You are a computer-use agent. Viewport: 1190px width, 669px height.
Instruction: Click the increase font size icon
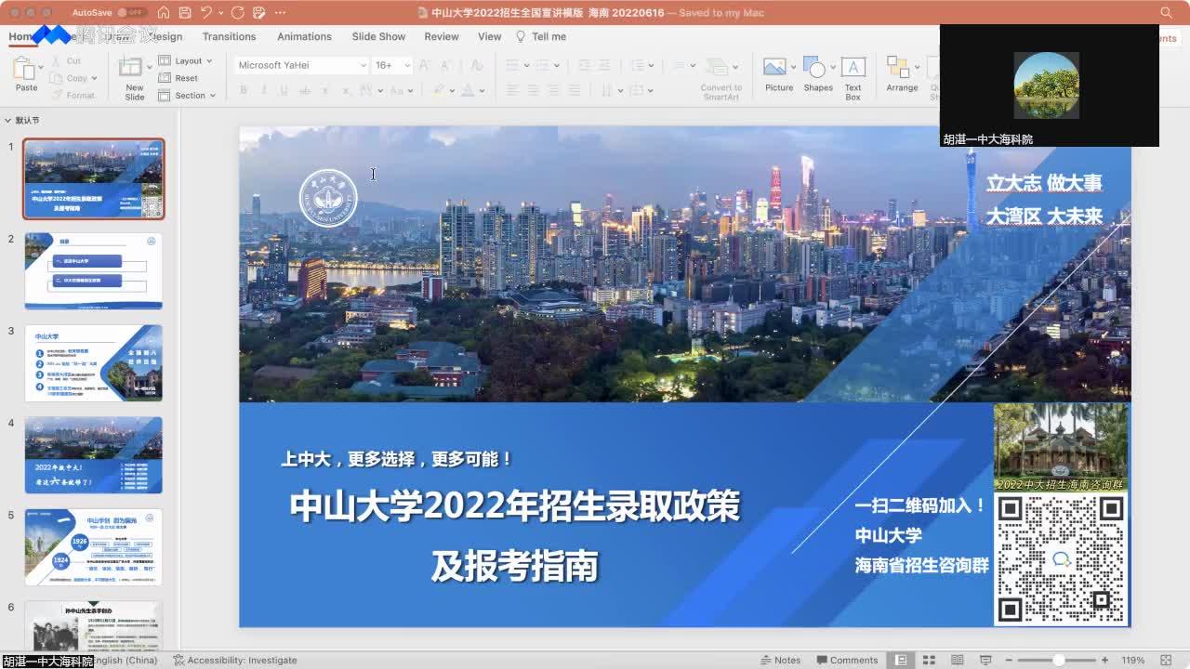[425, 65]
